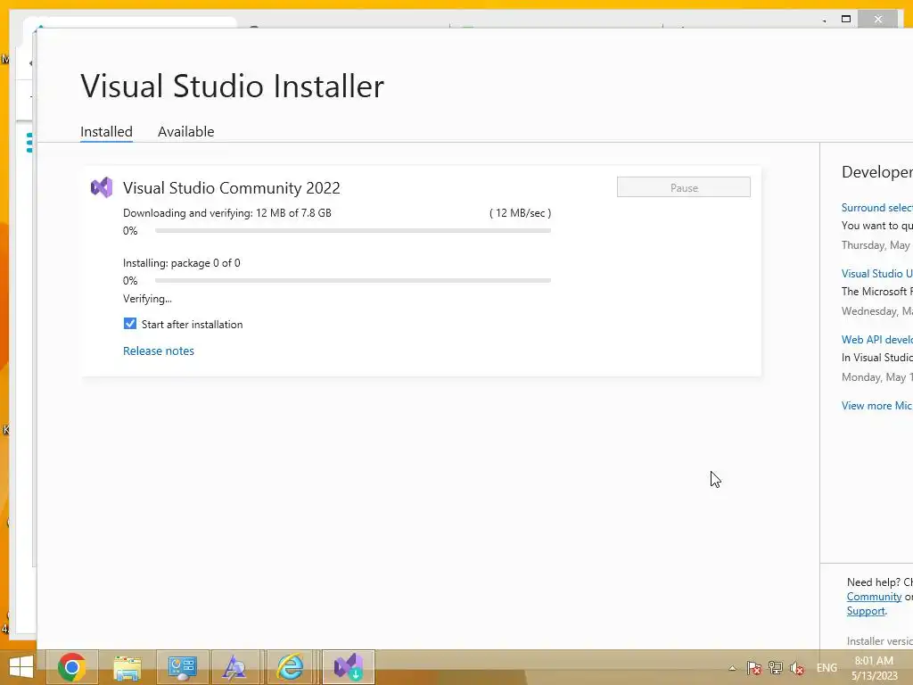Switch to the Installed tab
The width and height of the screenshot is (913, 685).
(x=106, y=132)
